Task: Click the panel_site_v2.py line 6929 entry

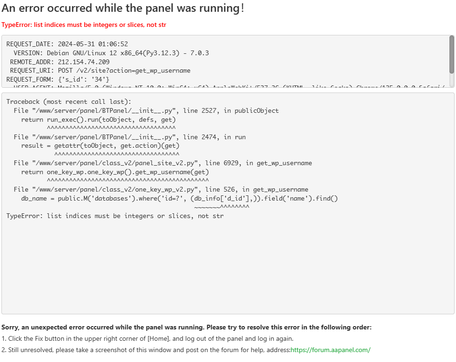Action: pyautogui.click(x=163, y=163)
